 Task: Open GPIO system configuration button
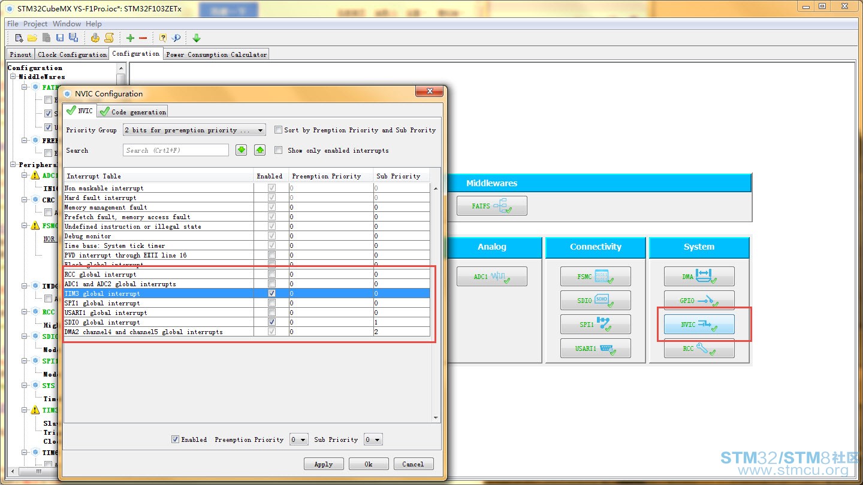(x=699, y=301)
